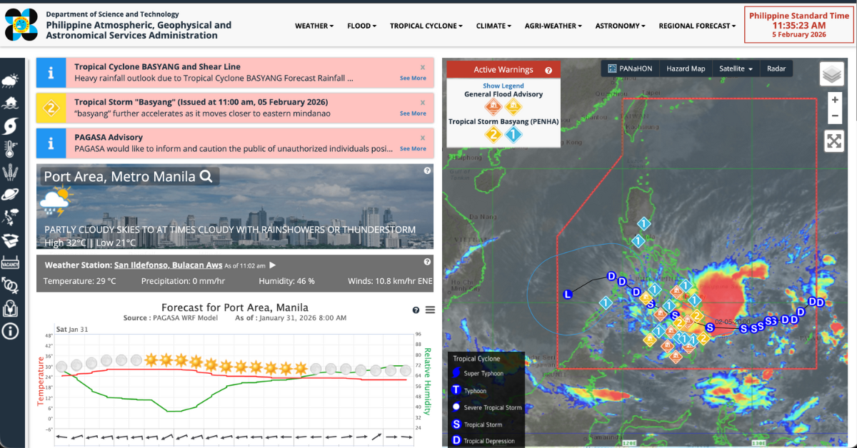The width and height of the screenshot is (857, 448).
Task: Open the Tropical Cyclone nav dropdown
Action: (426, 26)
